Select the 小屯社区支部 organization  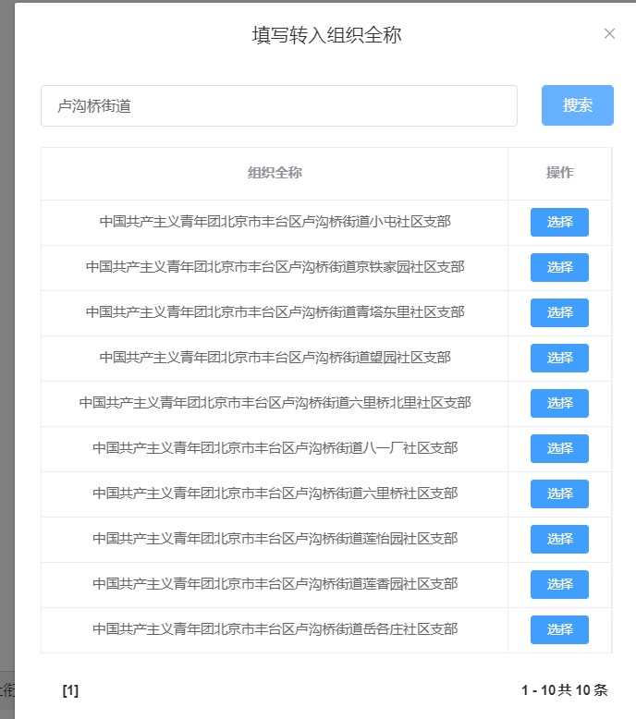pos(559,222)
